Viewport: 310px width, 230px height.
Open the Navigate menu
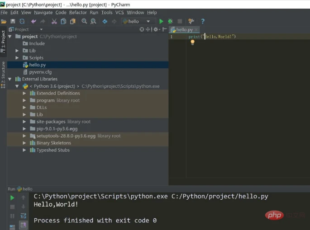43,13
